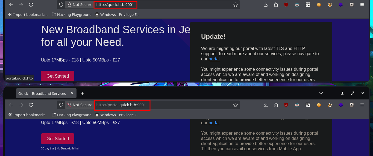This screenshot has height=156, width=373.
Task: Open the Hacking Playground bookmark folder in the upper window
Action: pyautogui.click(x=72, y=14)
